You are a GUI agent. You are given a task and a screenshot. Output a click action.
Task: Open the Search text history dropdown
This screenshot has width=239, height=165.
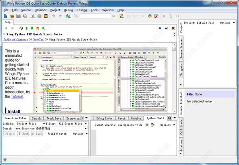click(x=86, y=129)
